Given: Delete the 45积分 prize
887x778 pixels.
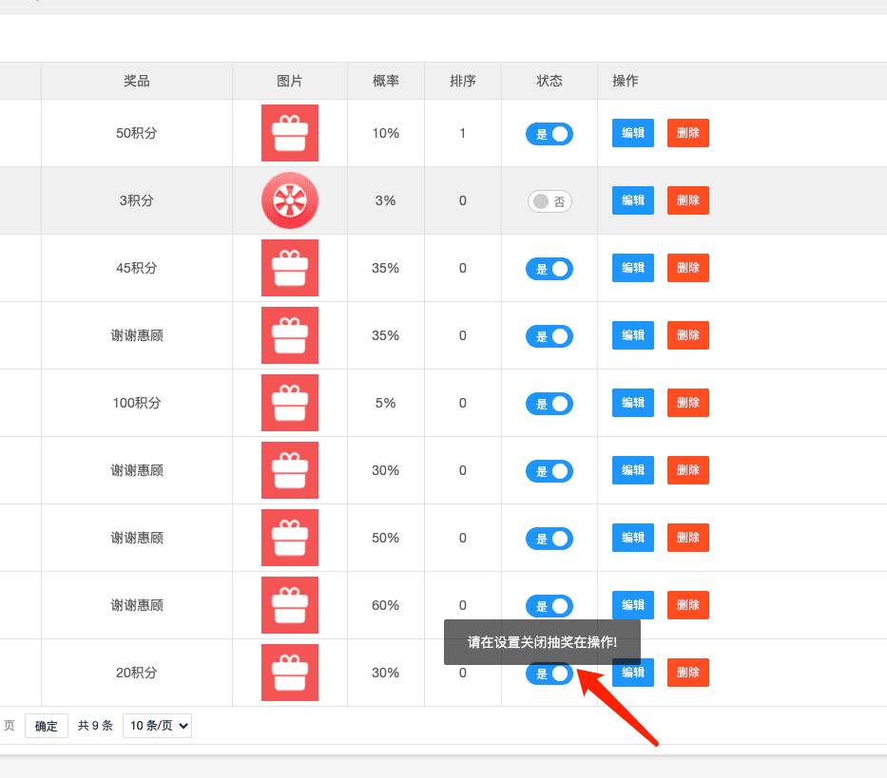Looking at the screenshot, I should [688, 268].
